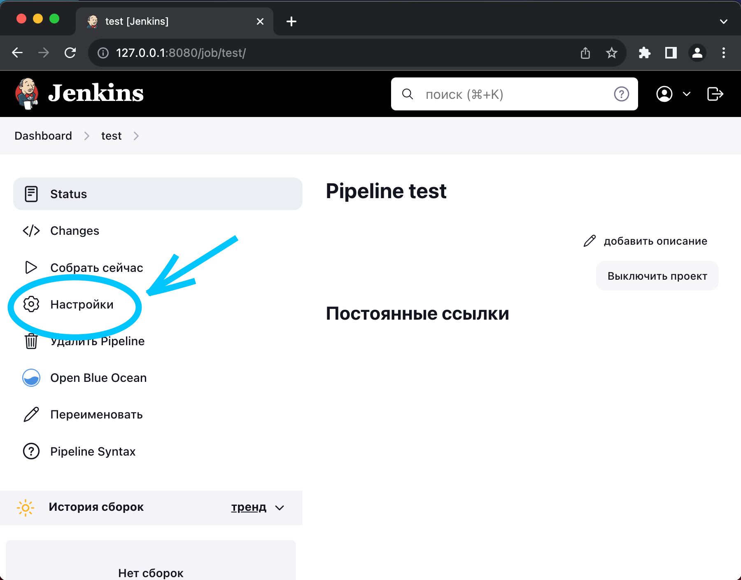Expand the user account dropdown chevron

click(687, 94)
